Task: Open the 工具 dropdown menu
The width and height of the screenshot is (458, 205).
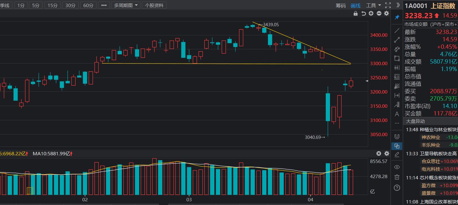Action: click(x=373, y=6)
